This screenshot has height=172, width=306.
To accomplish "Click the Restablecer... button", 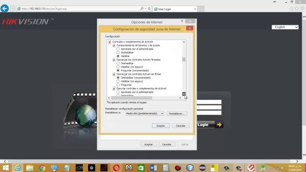I will coord(177,114).
